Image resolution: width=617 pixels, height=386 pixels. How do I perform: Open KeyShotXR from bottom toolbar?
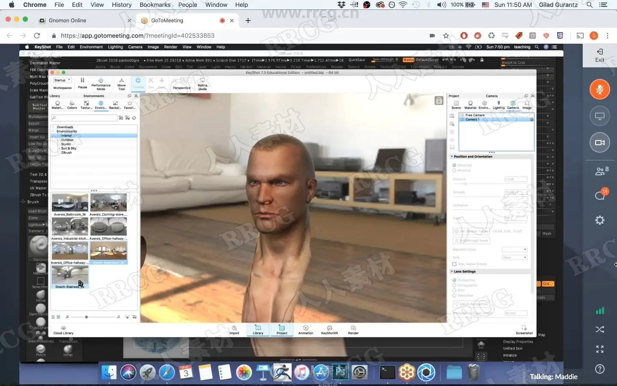pyautogui.click(x=329, y=330)
